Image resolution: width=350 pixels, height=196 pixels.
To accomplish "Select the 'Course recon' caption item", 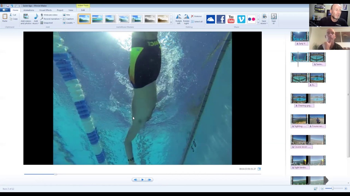I will (x=302, y=147).
